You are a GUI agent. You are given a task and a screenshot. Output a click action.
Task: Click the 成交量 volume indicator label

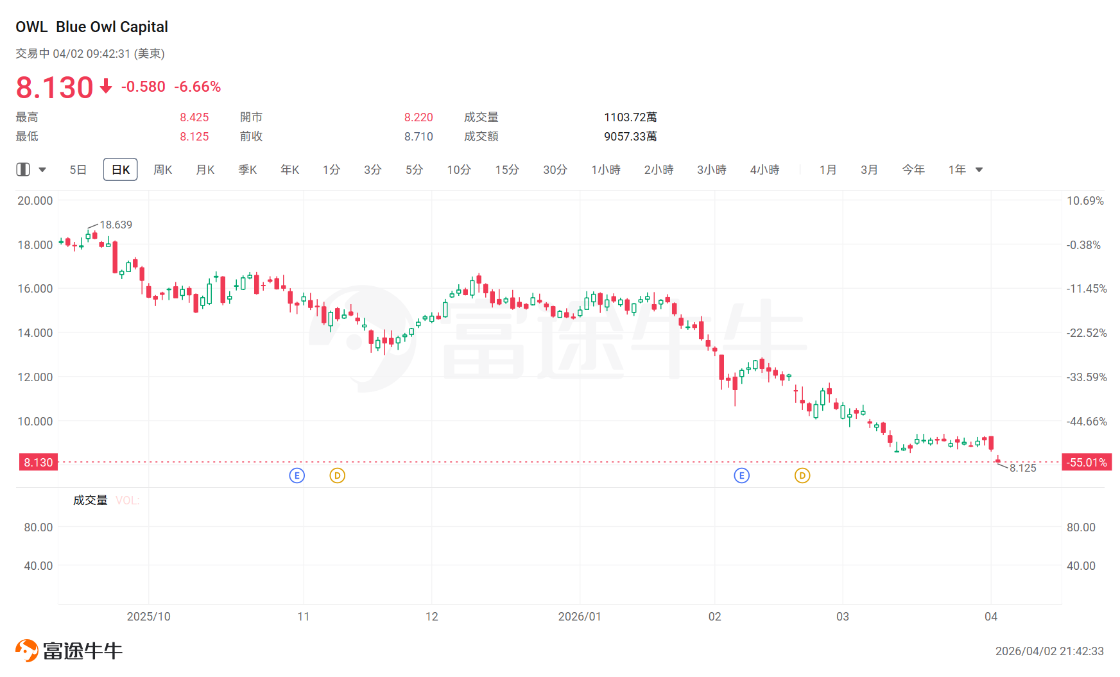90,501
